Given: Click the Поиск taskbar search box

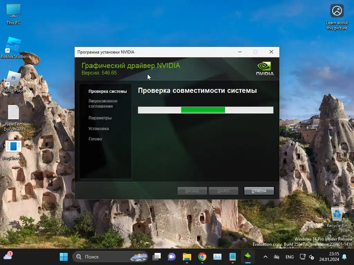Looking at the screenshot, I should (110, 257).
